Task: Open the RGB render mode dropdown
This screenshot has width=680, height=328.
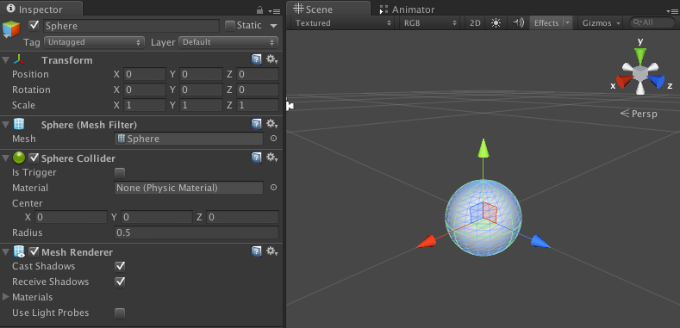Action: (x=429, y=23)
